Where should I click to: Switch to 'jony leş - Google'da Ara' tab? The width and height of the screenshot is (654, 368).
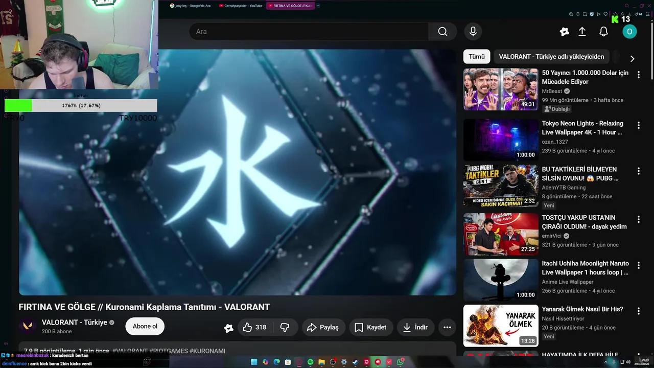pos(190,6)
